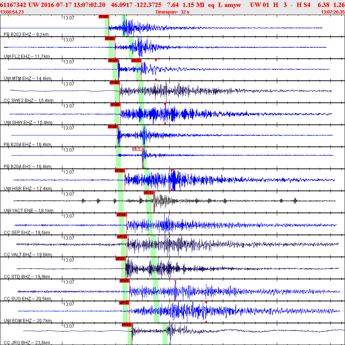Select the iPd0 pick flag on UW FL2
345x345 pixels.
[x=110, y=39]
